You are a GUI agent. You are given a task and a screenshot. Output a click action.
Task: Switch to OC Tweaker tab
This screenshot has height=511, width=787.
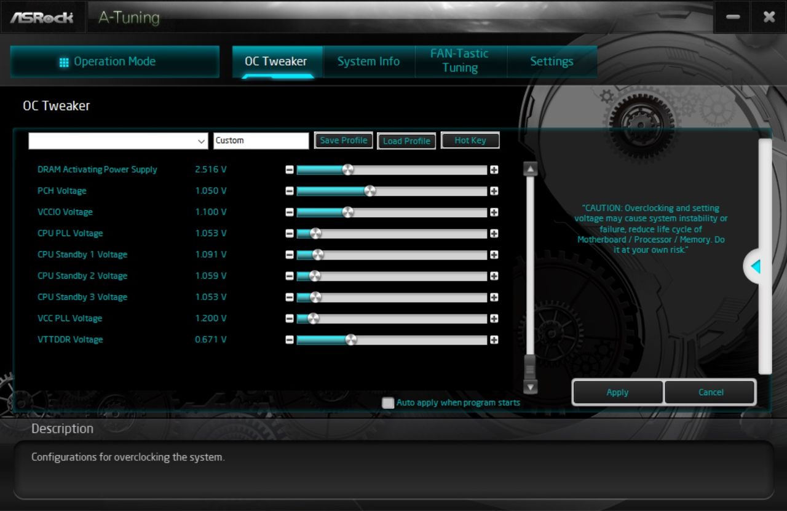pyautogui.click(x=276, y=61)
